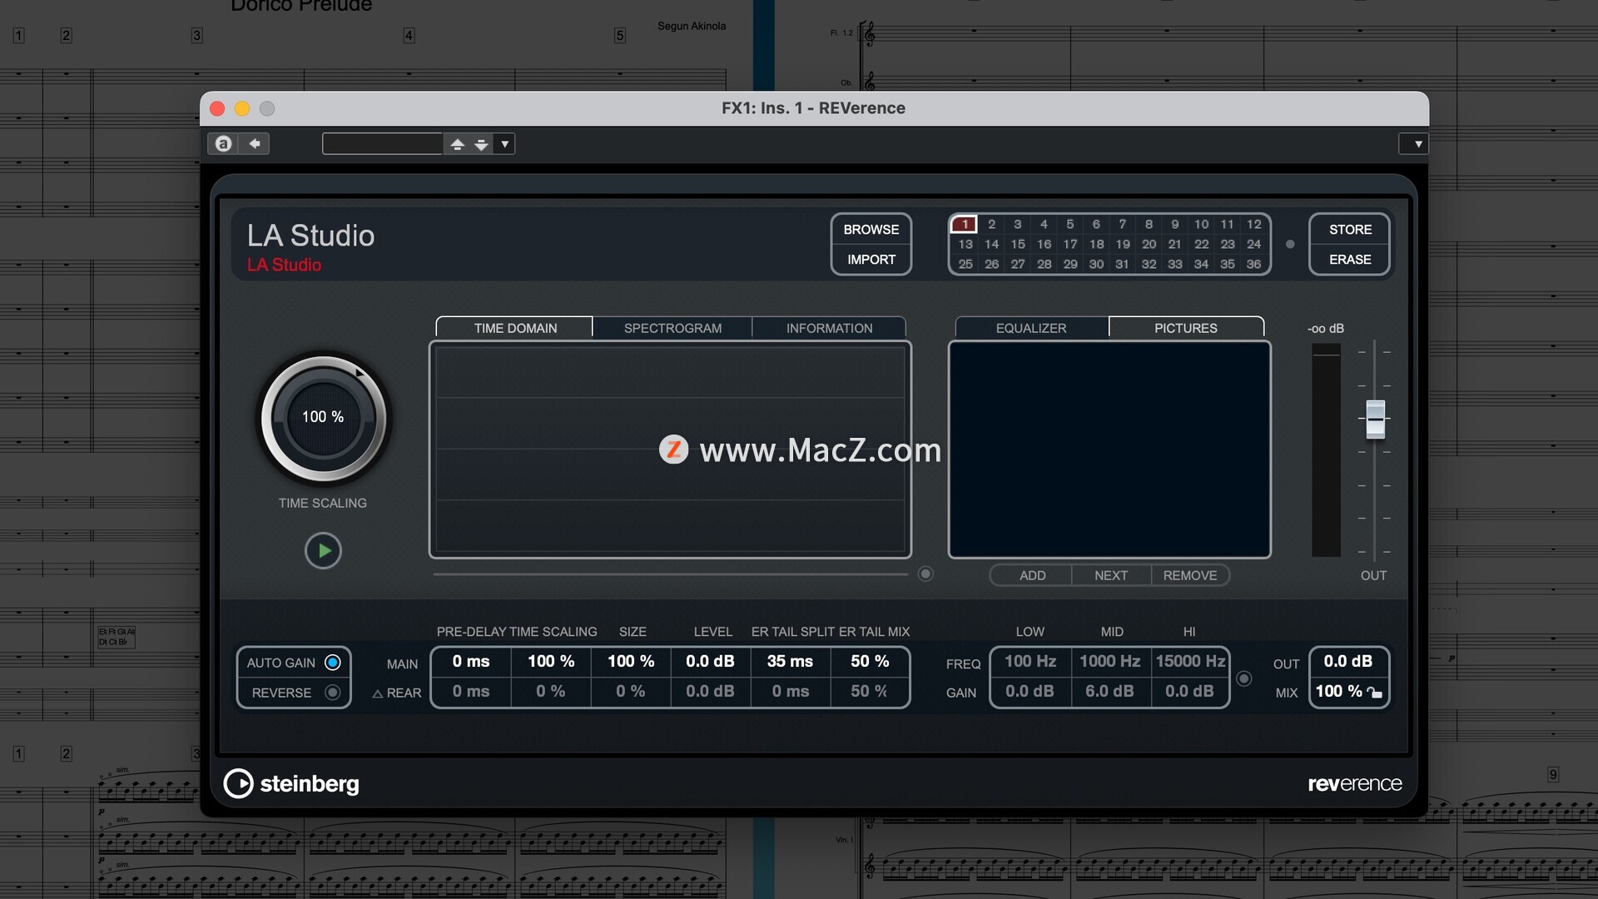Load next preset with down arrow
This screenshot has height=899, width=1598.
481,144
